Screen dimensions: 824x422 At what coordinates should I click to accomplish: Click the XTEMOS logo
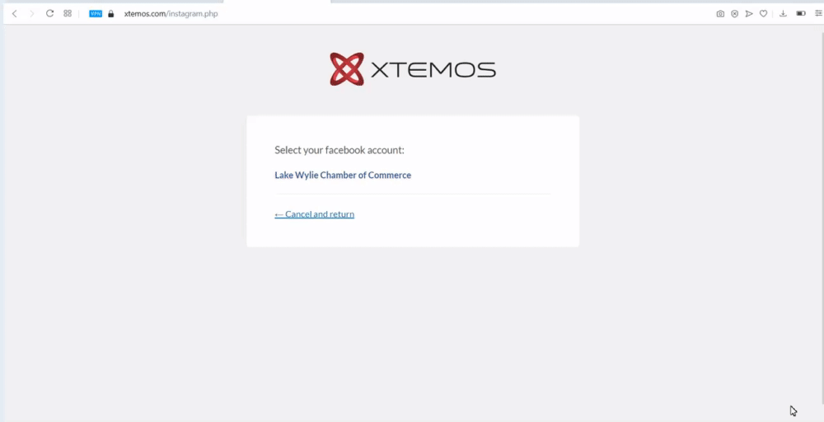(413, 69)
